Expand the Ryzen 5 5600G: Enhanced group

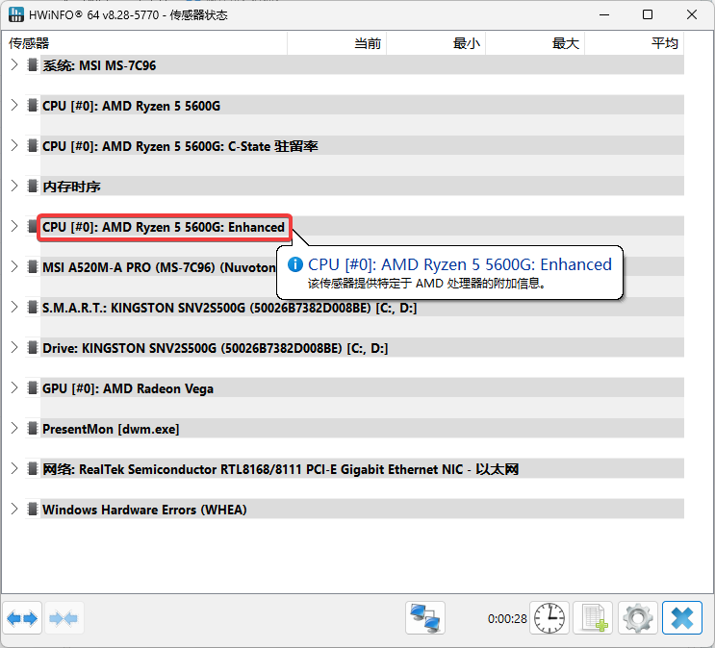[x=14, y=227]
